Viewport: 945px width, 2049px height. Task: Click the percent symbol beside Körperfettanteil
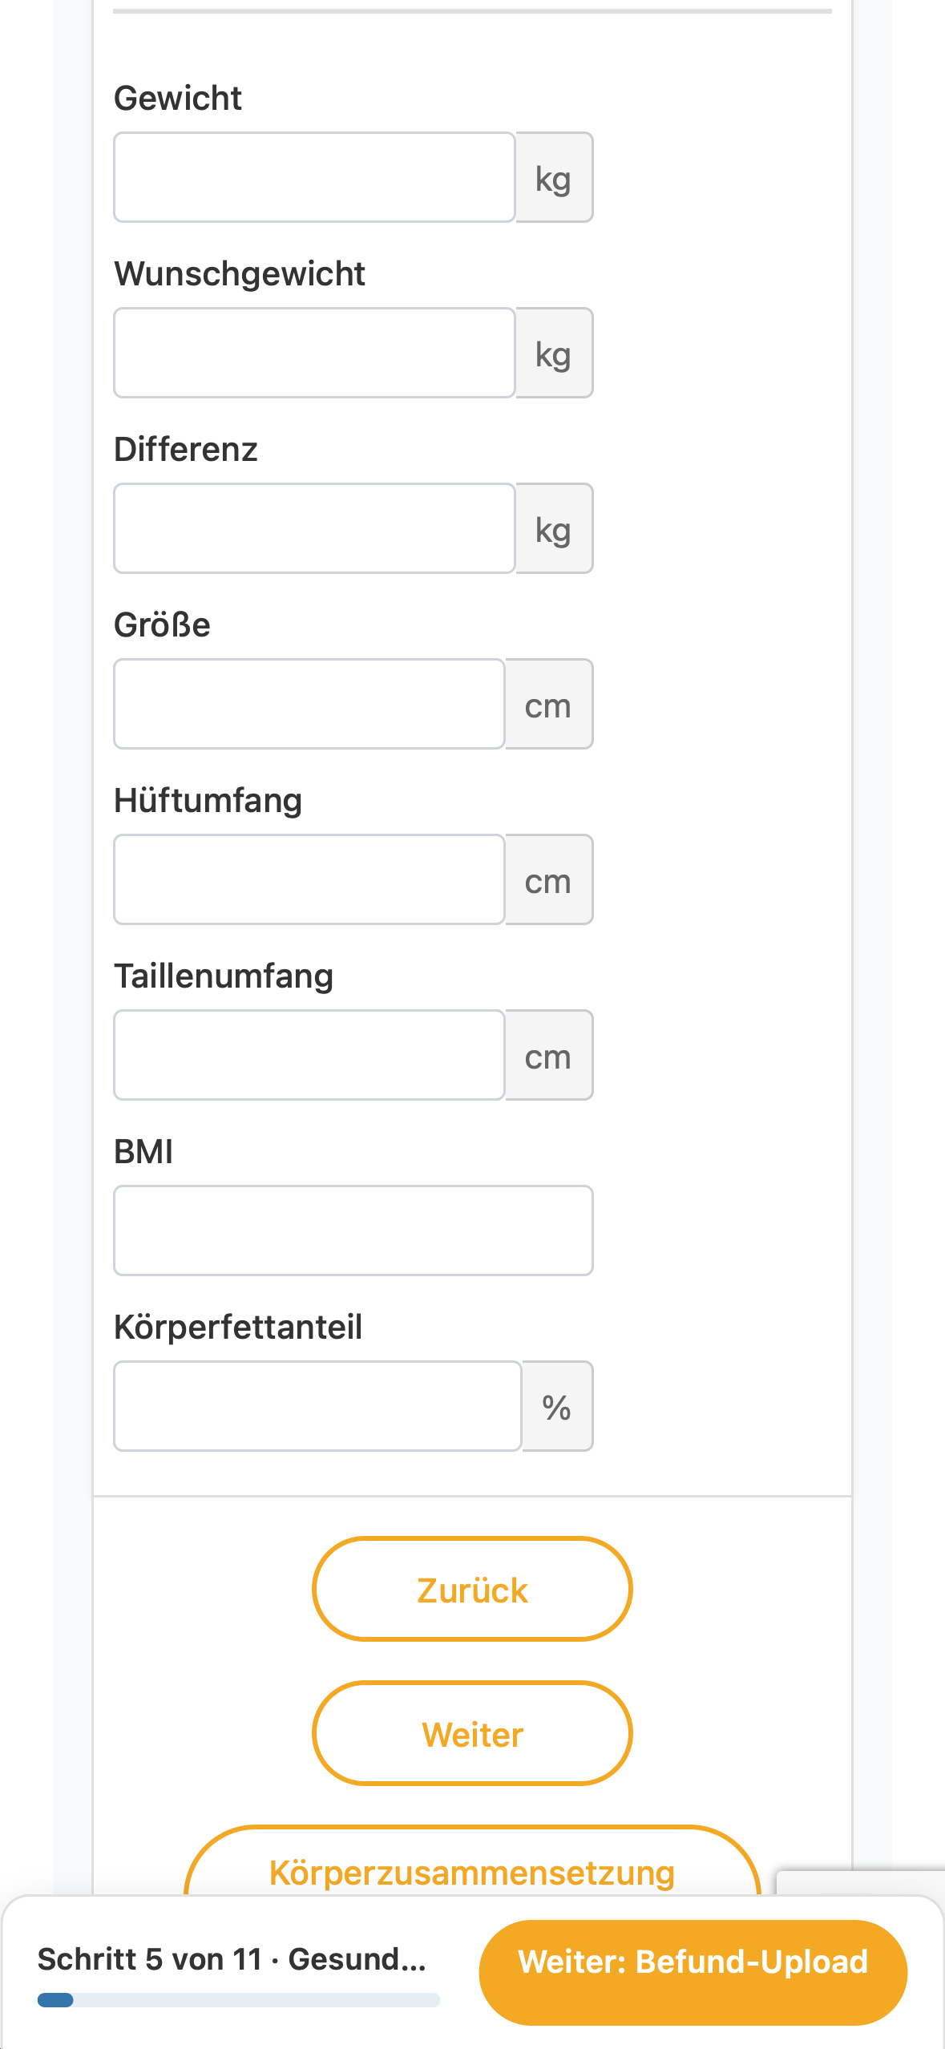point(557,1406)
